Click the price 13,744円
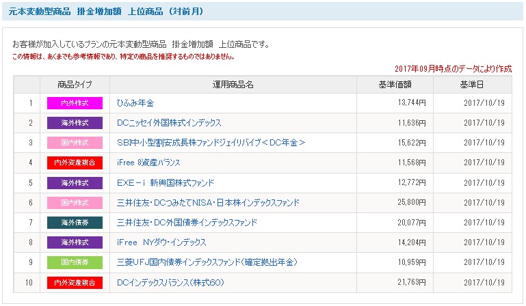 412,103
